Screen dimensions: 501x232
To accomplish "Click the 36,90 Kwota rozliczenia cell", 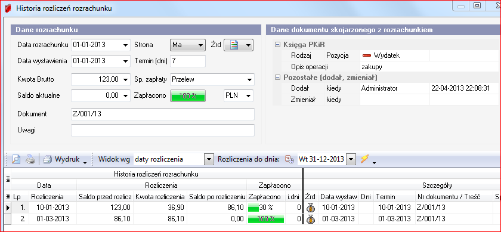I will click(160, 208).
